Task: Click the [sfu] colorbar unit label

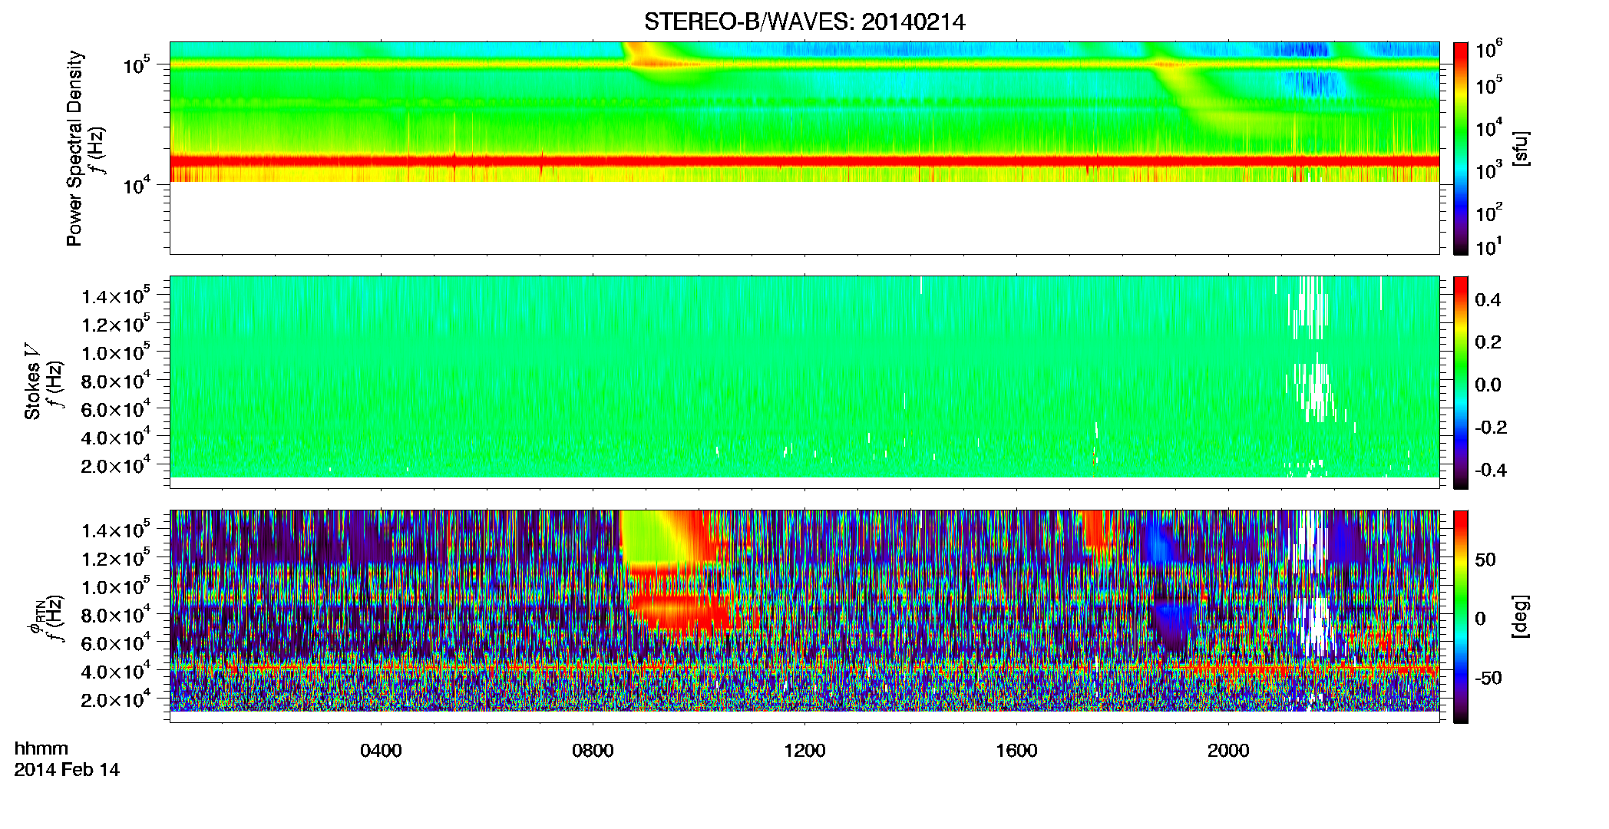Action: click(1521, 148)
